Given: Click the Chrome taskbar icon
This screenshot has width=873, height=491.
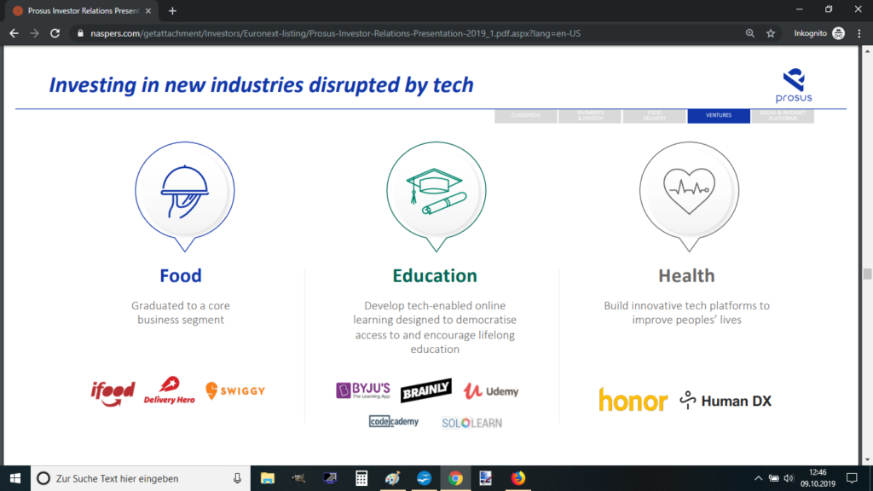Looking at the screenshot, I should (x=455, y=478).
